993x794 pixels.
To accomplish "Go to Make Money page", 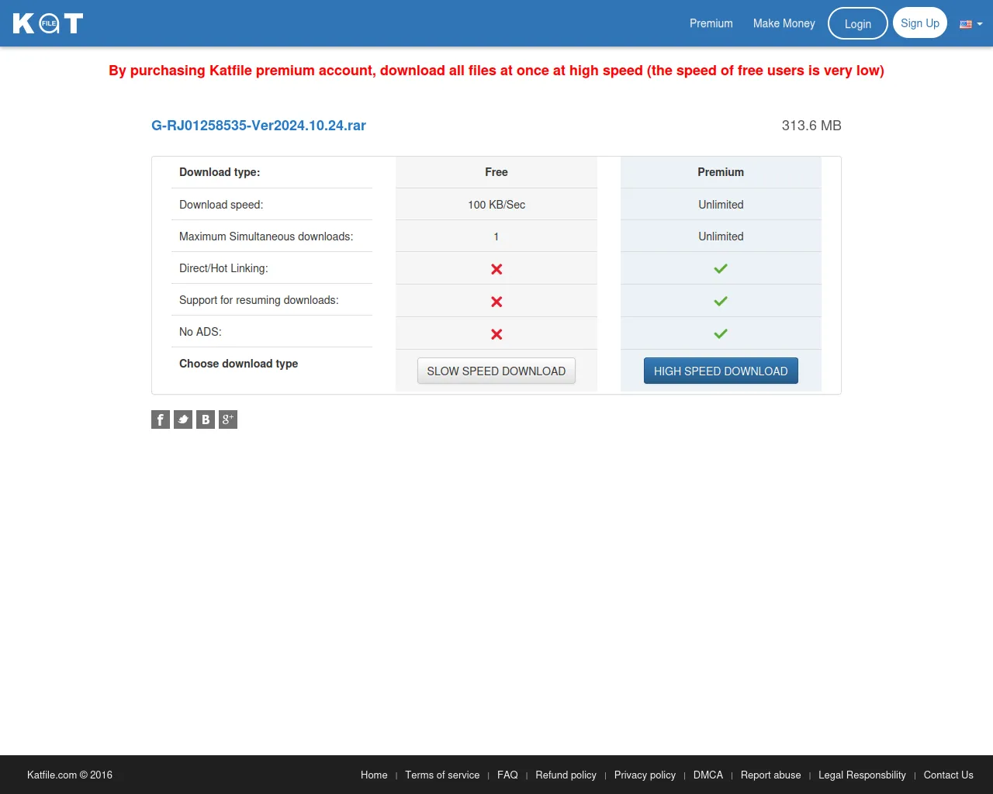I will pyautogui.click(x=784, y=23).
